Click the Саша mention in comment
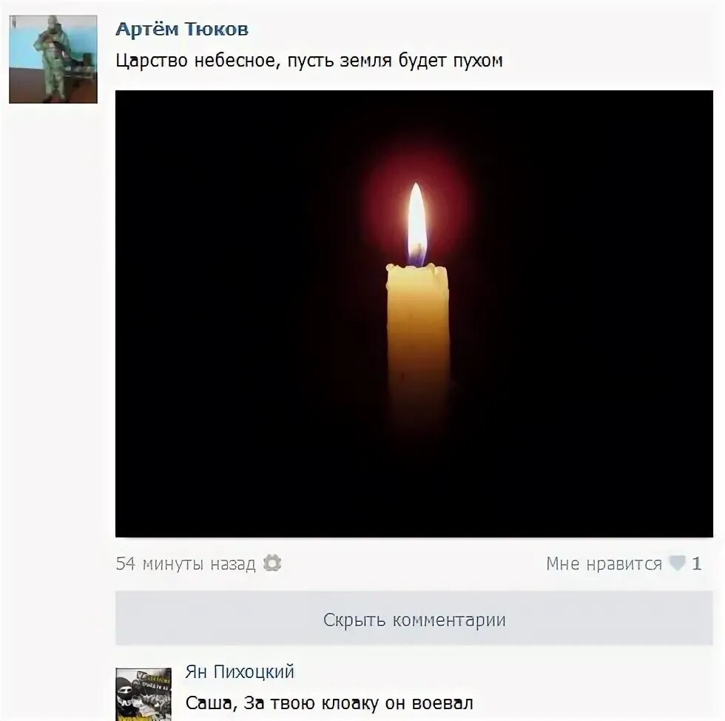 tap(210, 703)
